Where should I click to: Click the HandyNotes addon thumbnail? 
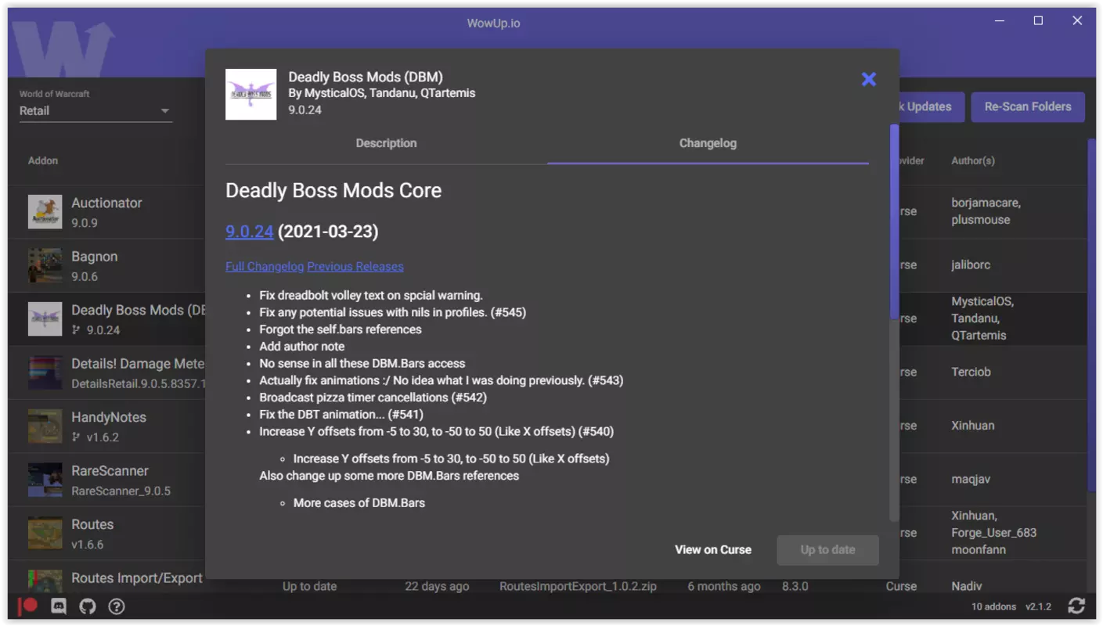click(x=45, y=426)
